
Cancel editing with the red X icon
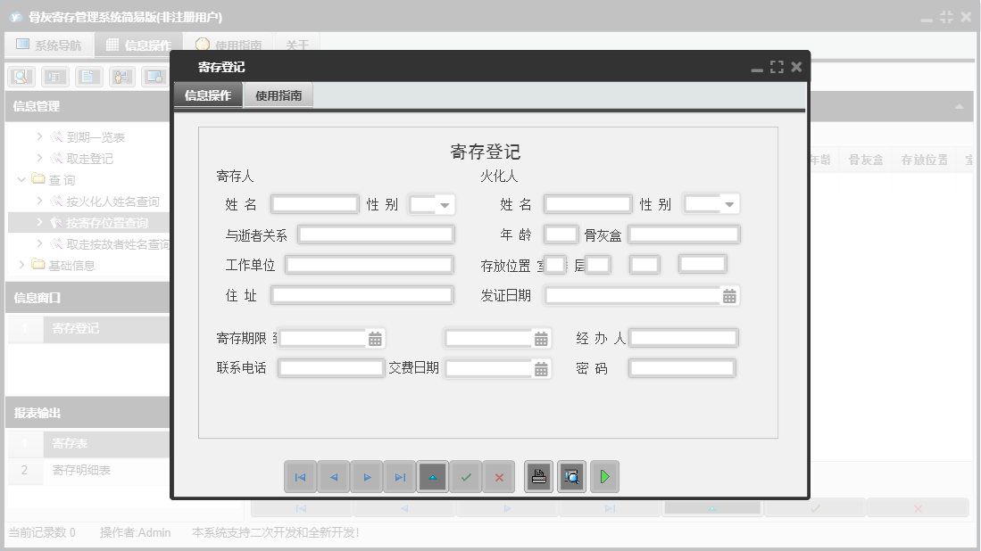(499, 476)
